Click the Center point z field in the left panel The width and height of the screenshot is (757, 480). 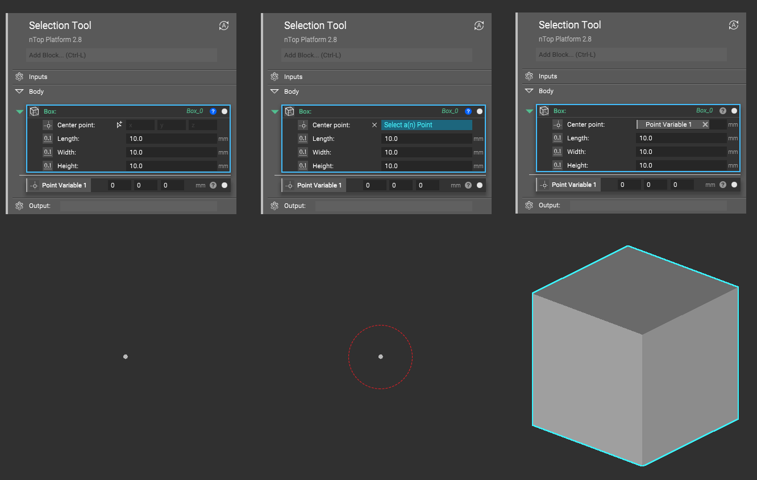coord(203,125)
